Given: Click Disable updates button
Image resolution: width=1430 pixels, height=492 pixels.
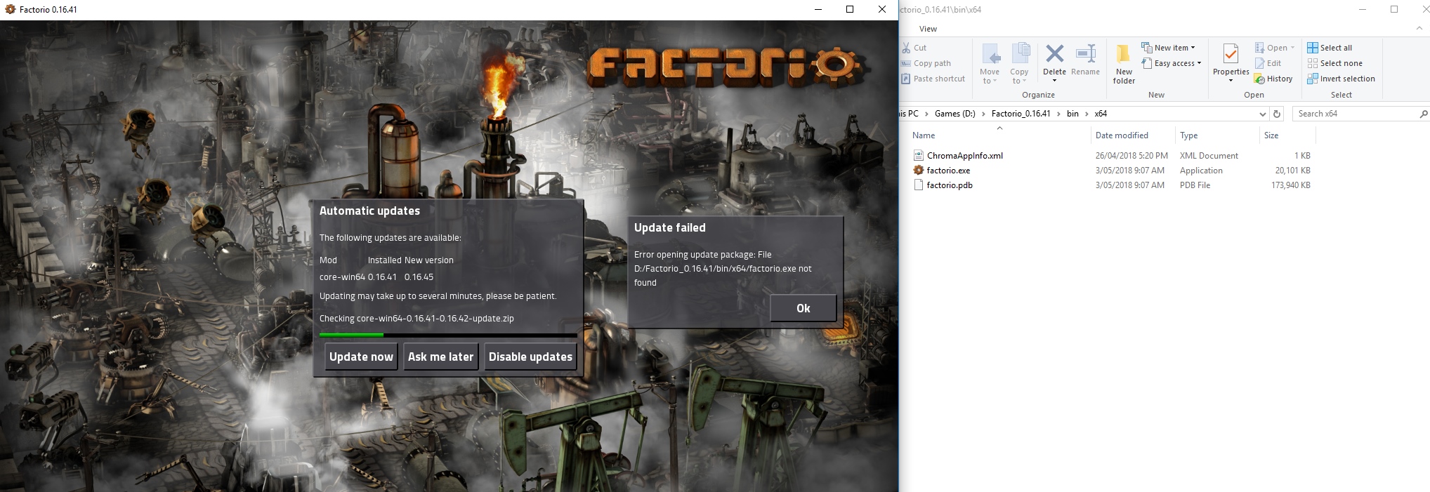Looking at the screenshot, I should (x=530, y=357).
